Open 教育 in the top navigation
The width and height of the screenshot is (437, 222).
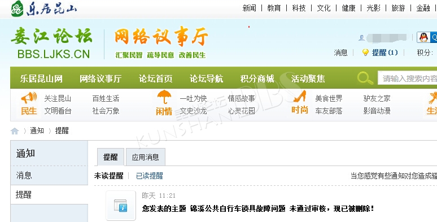274,8
